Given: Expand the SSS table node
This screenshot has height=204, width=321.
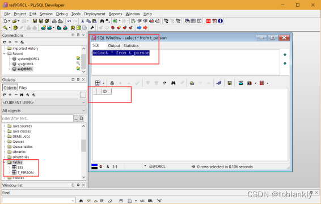Looking at the screenshot, I should [x=9, y=167].
